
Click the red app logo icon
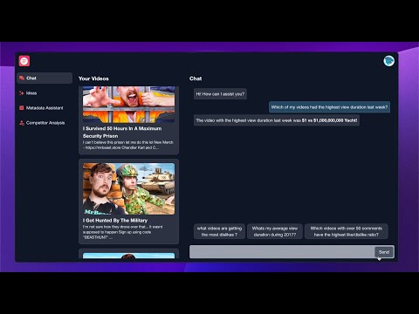[24, 61]
